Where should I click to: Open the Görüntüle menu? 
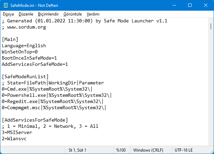pyautogui.click(x=72, y=14)
